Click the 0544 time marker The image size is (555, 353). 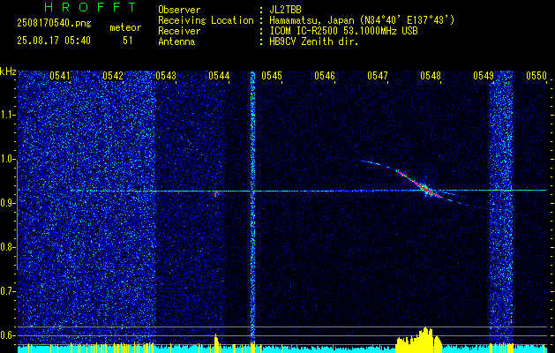coord(219,75)
